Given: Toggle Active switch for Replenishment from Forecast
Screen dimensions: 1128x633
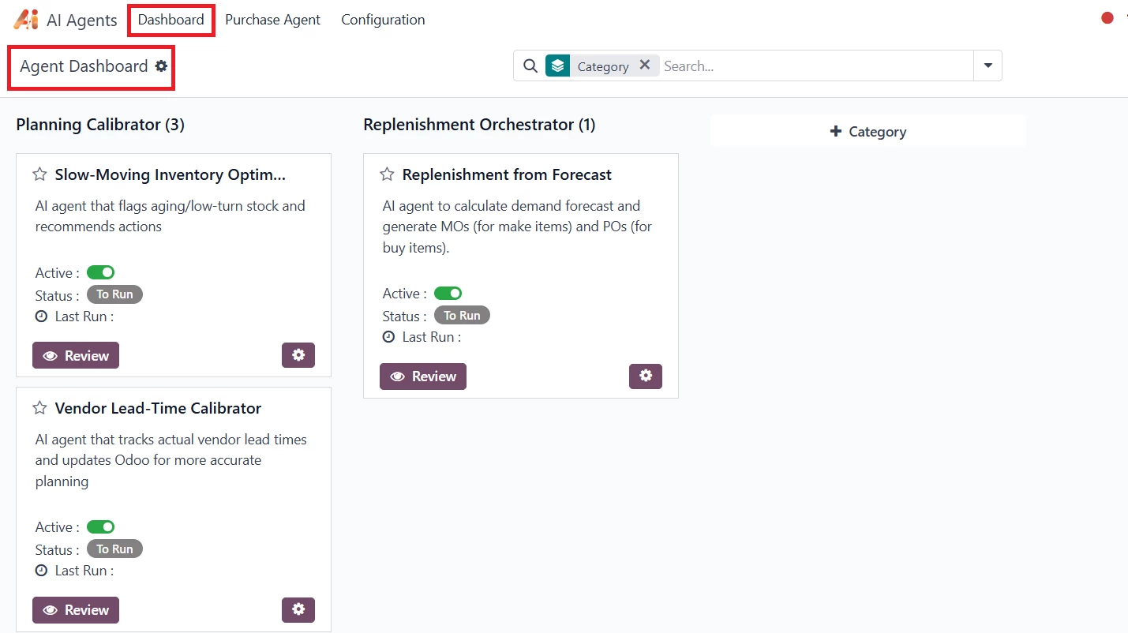Looking at the screenshot, I should [x=448, y=294].
